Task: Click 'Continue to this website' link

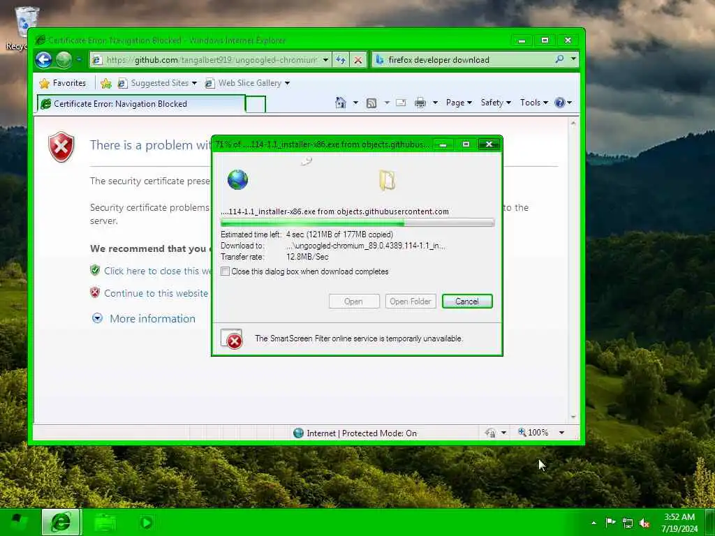Action: (x=156, y=293)
